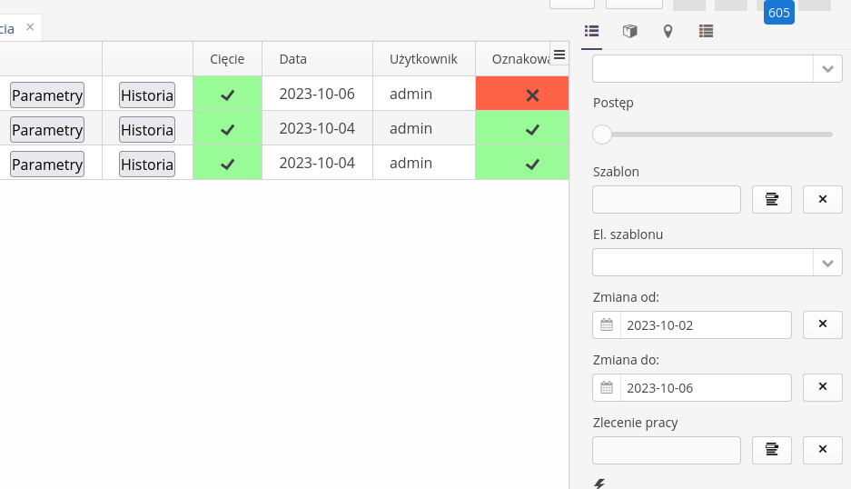Viewport: 851px width, 489px height.
Task: Switch to the package box tab icon
Action: click(x=629, y=32)
